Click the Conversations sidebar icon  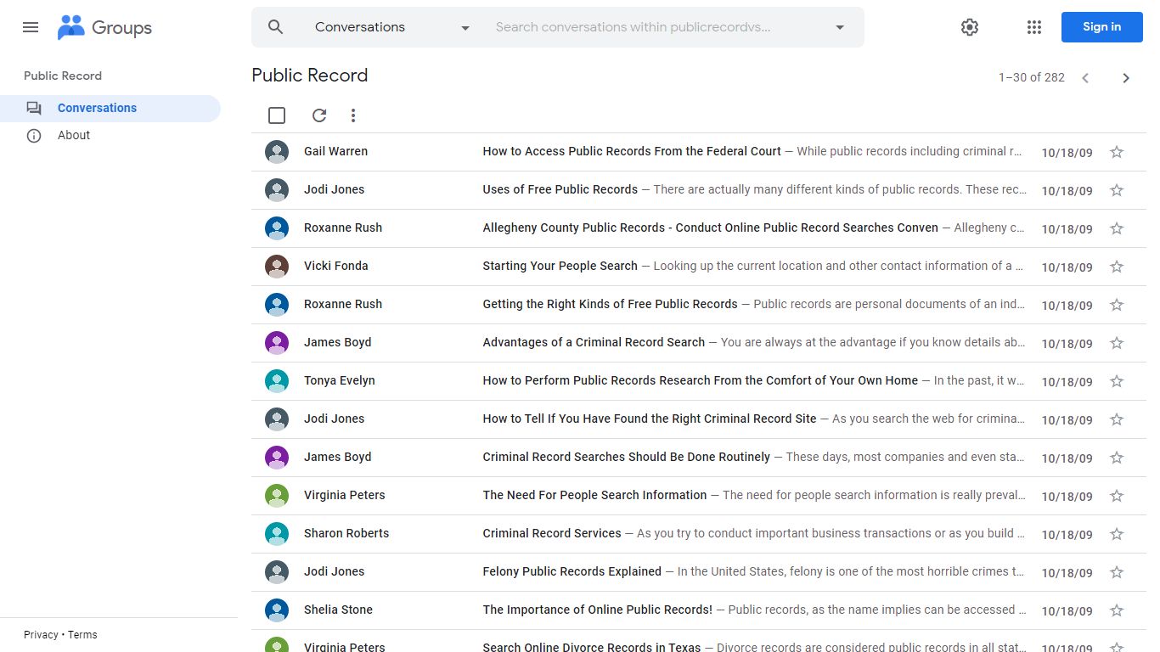point(34,109)
